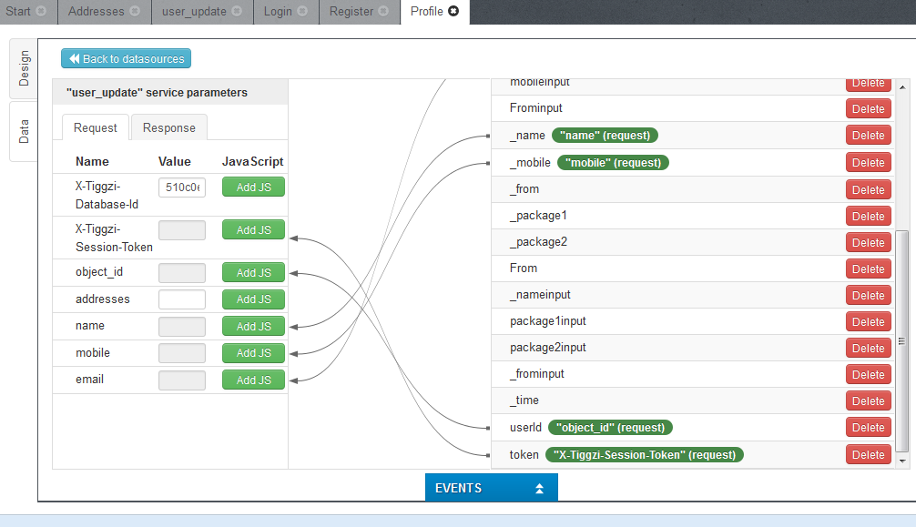This screenshot has width=916, height=527.
Task: Open the Design side tab
Action: (24, 68)
